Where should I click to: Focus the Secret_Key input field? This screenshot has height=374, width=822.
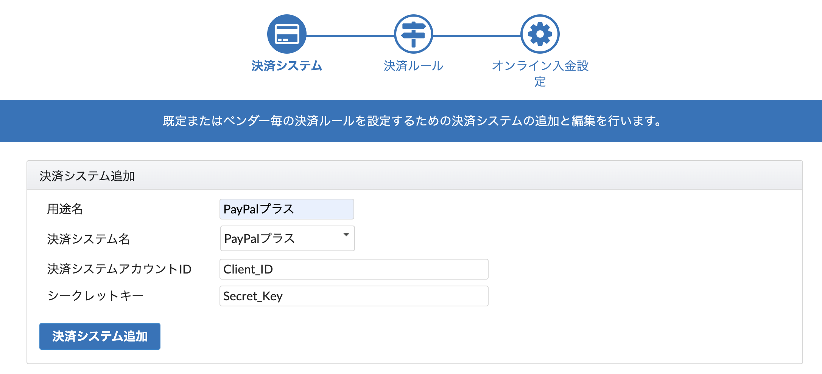tap(353, 296)
